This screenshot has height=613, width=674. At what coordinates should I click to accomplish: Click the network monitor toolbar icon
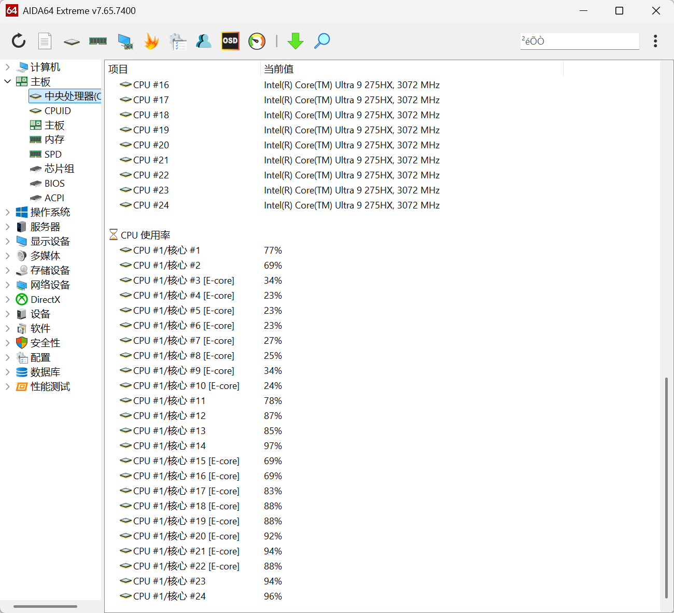(x=125, y=41)
